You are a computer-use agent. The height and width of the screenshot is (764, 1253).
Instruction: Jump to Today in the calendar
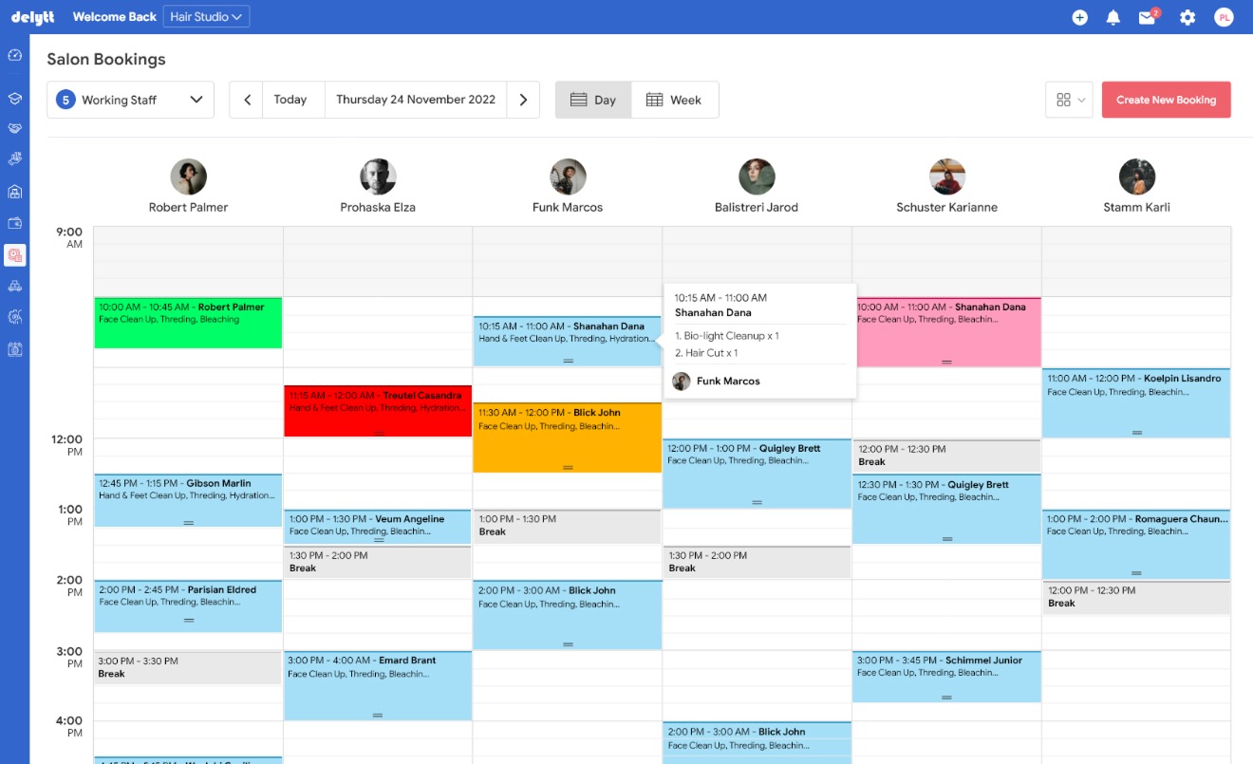[290, 100]
